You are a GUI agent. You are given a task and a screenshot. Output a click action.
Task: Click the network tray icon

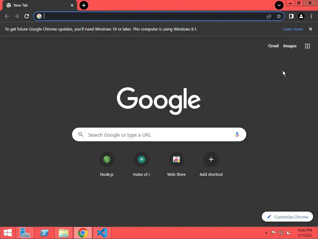pyautogui.click(x=281, y=233)
